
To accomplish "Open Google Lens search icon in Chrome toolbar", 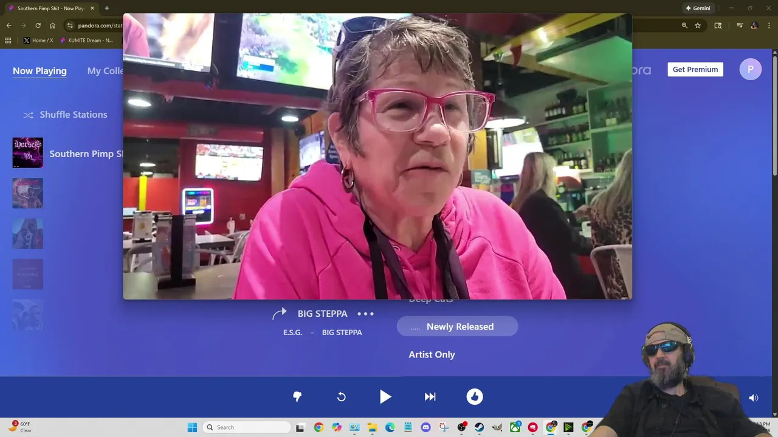I will pos(718,25).
